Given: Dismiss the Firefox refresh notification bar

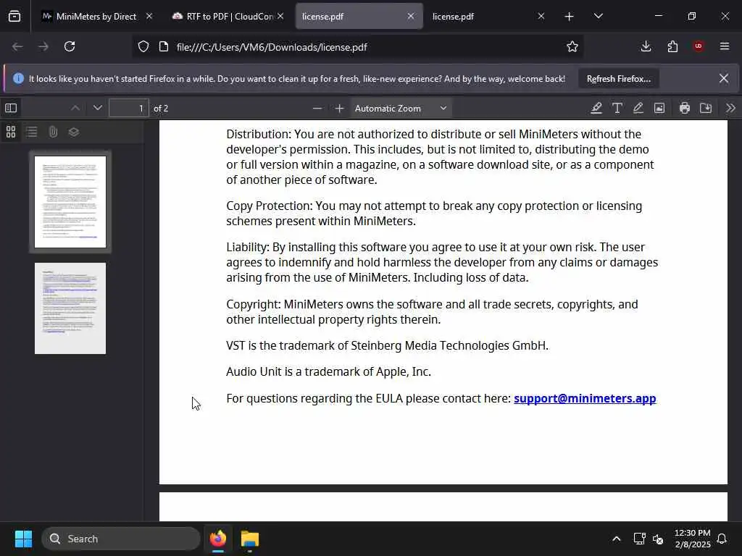Looking at the screenshot, I should (724, 78).
